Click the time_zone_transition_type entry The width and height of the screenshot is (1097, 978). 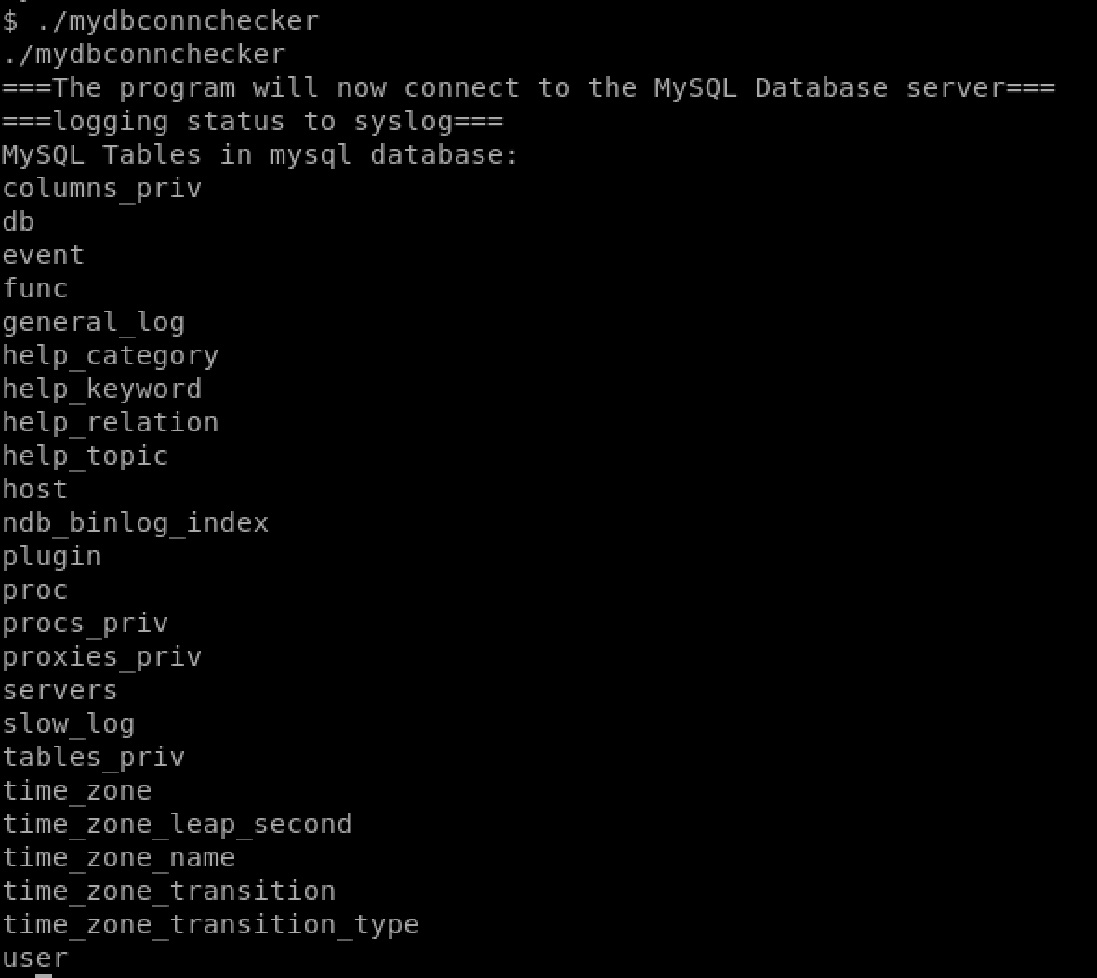[x=211, y=926]
